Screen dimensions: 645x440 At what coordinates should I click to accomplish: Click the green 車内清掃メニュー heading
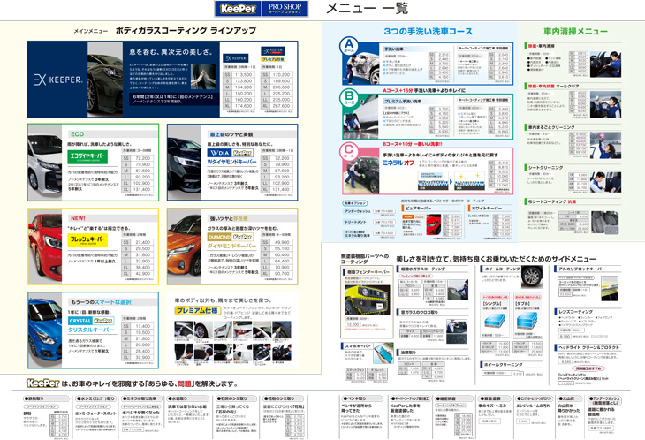coord(575,31)
